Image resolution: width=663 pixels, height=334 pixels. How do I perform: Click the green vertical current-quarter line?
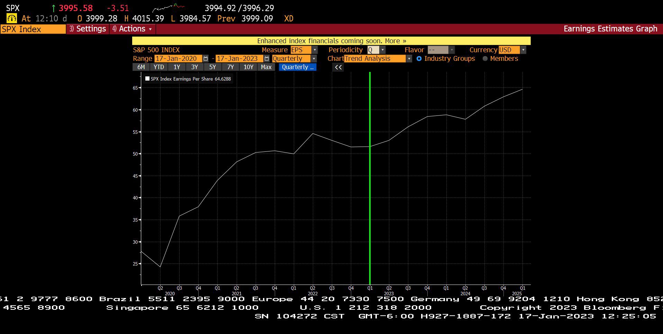pos(370,178)
